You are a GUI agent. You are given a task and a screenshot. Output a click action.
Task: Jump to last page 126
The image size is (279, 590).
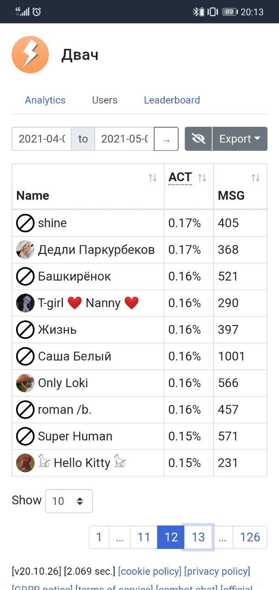(250, 537)
